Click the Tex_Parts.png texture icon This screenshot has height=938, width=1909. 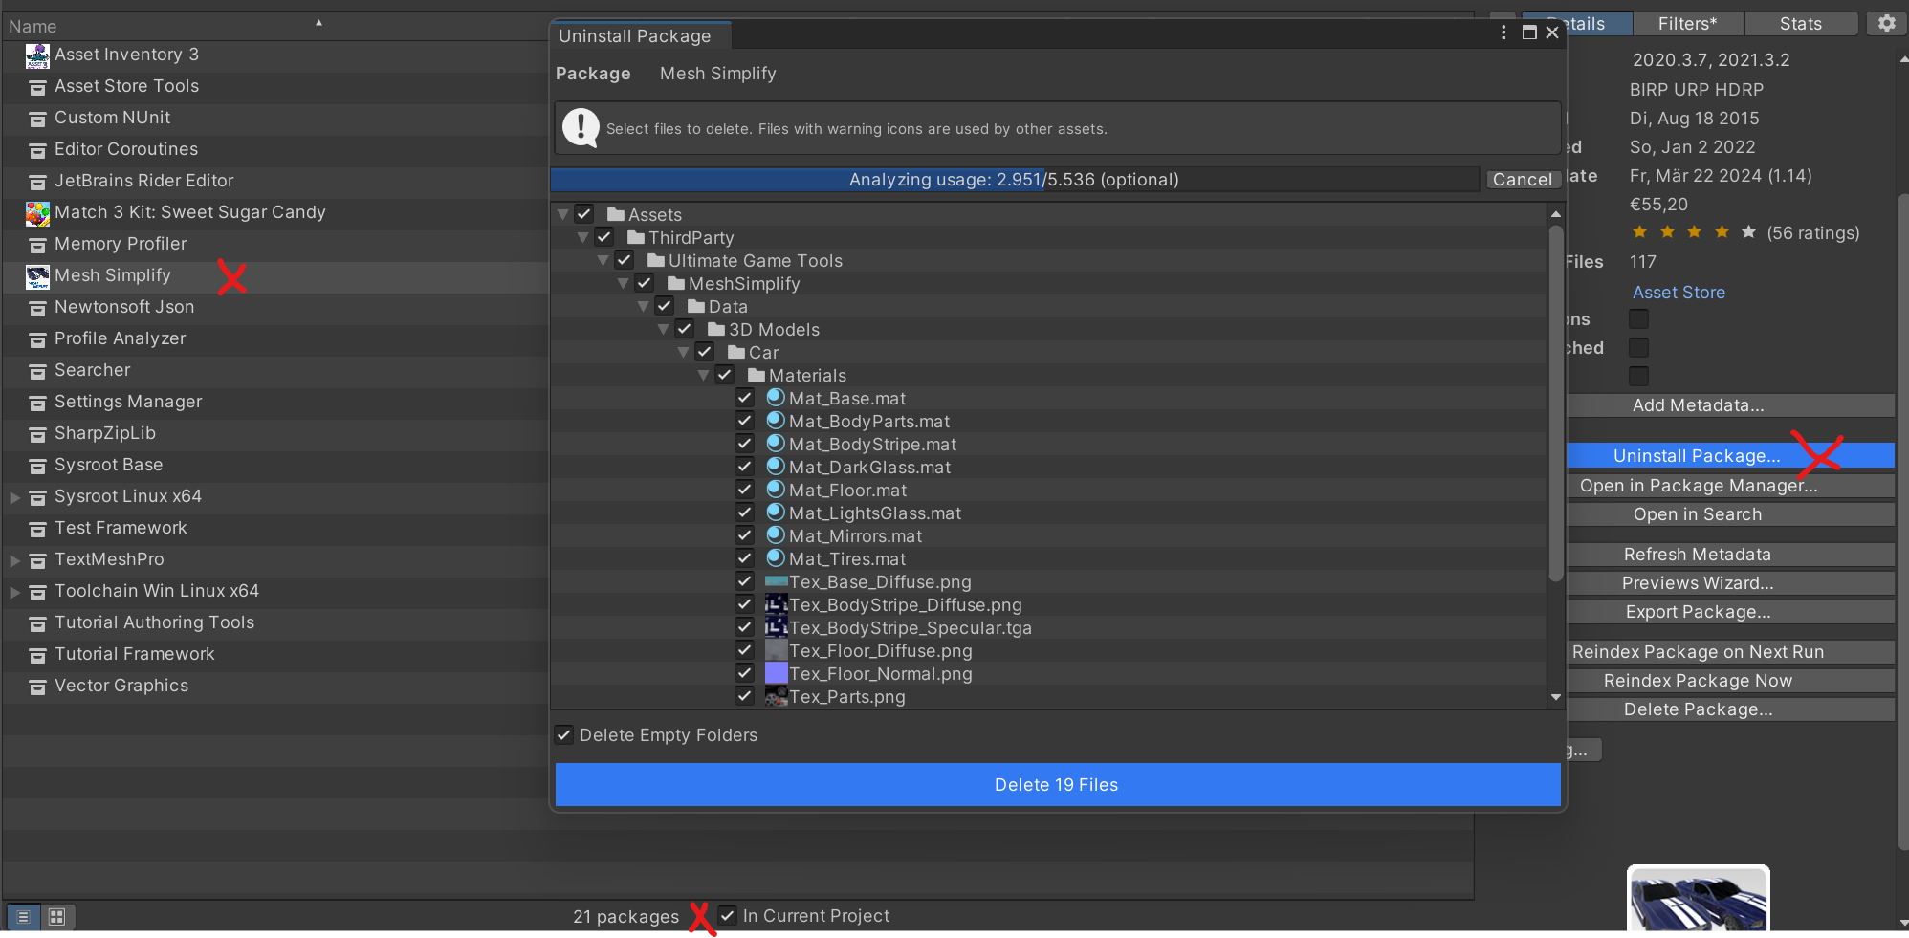click(776, 696)
